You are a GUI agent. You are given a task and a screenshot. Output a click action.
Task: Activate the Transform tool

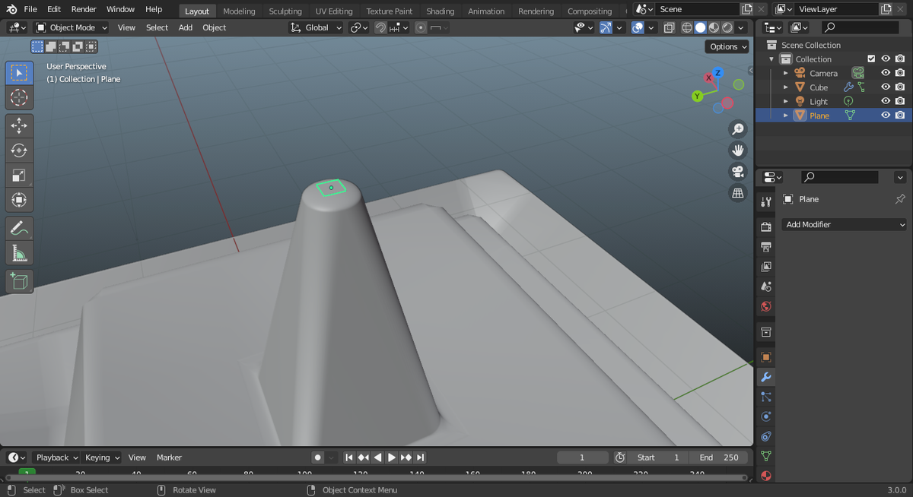(x=19, y=200)
